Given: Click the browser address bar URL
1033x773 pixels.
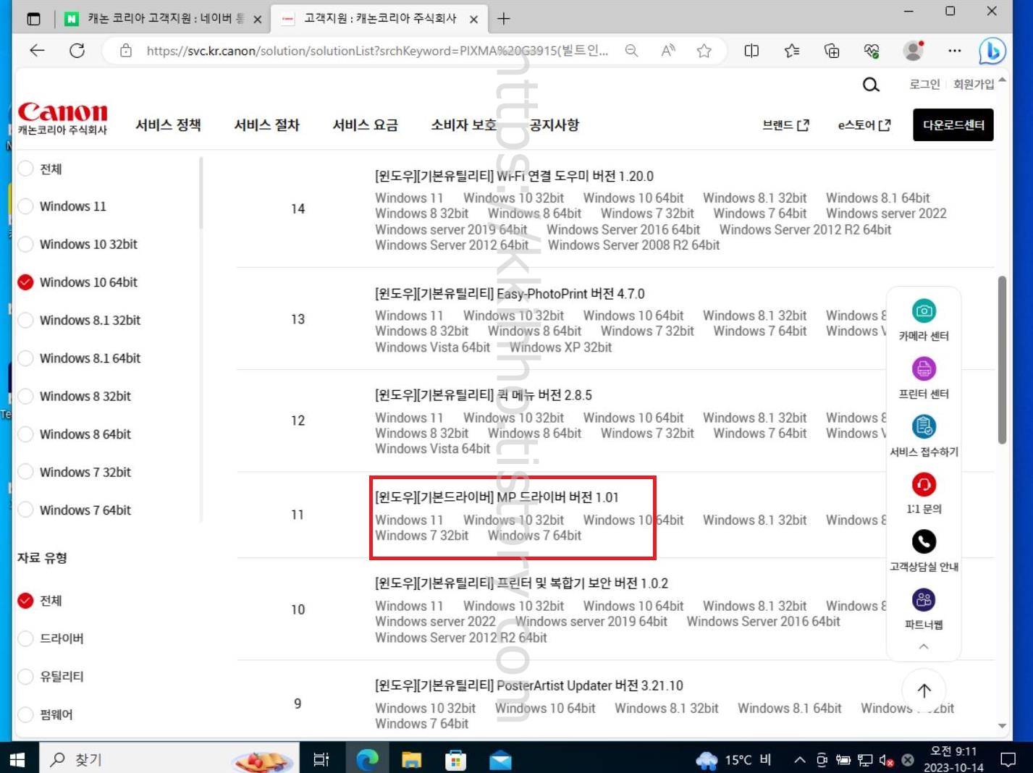Looking at the screenshot, I should click(376, 51).
